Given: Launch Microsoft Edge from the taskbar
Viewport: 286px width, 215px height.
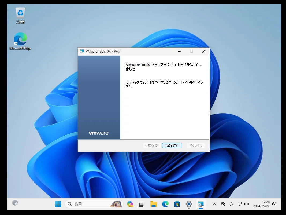Looking at the screenshot, I should pos(165,204).
